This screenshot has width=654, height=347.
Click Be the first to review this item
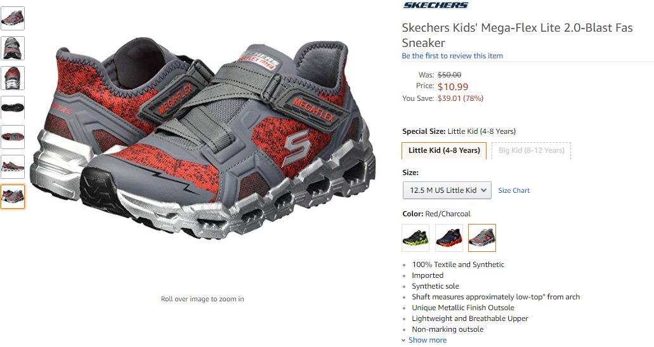(452, 56)
